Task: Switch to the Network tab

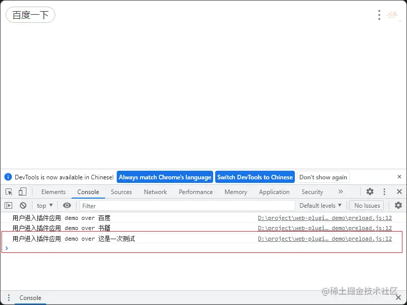Action: pos(155,192)
